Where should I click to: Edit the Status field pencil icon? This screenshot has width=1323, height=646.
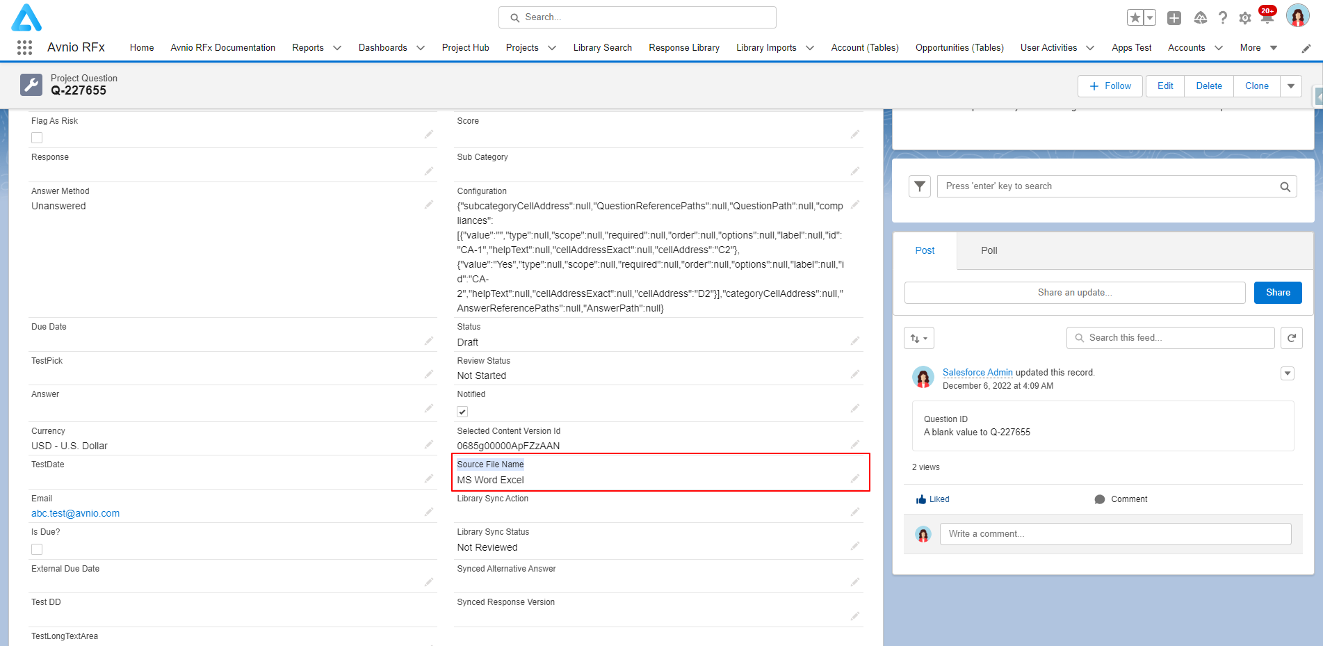coord(855,341)
